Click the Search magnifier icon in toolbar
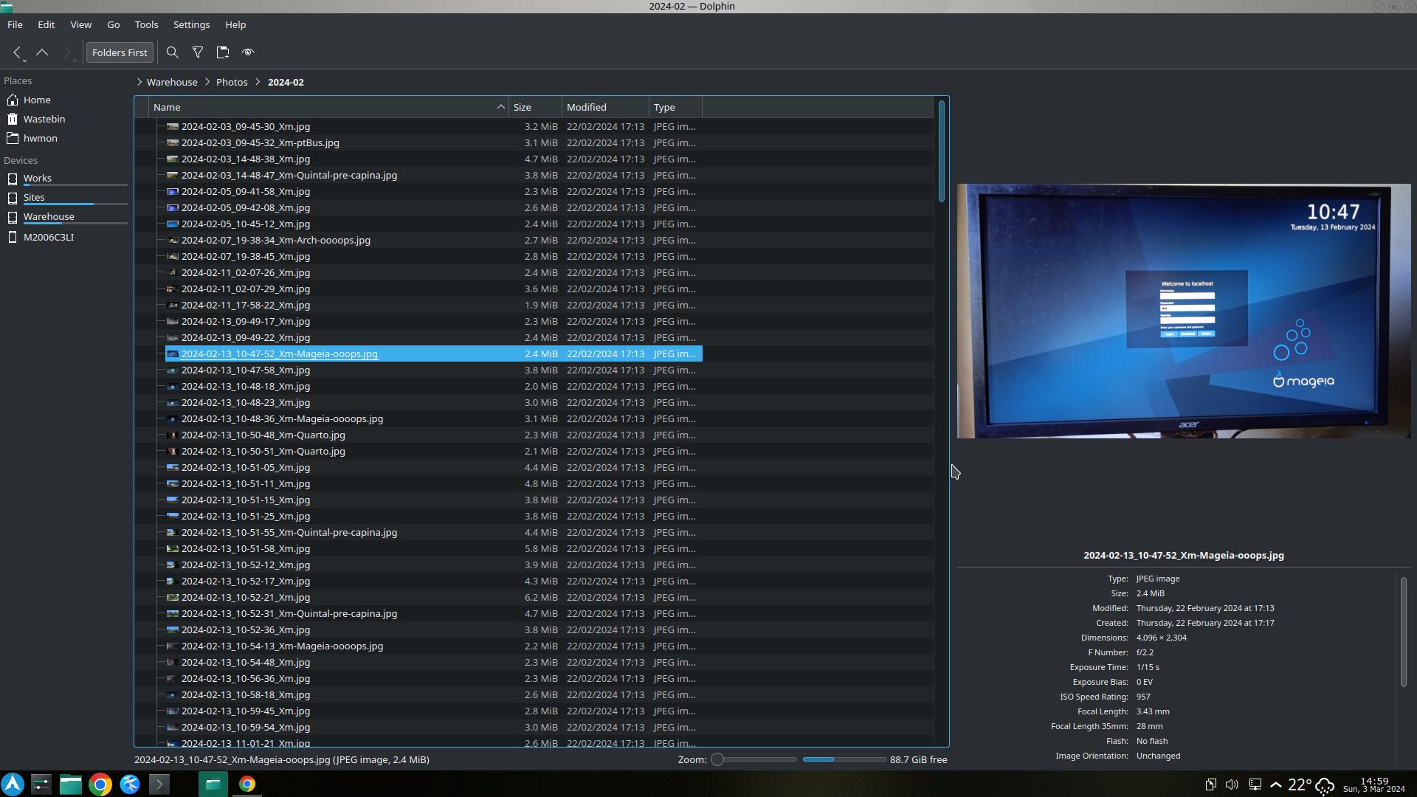Image resolution: width=1417 pixels, height=797 pixels. pyautogui.click(x=172, y=52)
